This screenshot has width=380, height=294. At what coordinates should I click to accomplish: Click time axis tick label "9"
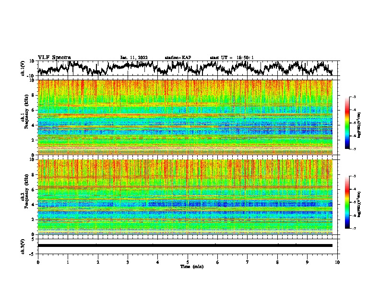[307, 262]
